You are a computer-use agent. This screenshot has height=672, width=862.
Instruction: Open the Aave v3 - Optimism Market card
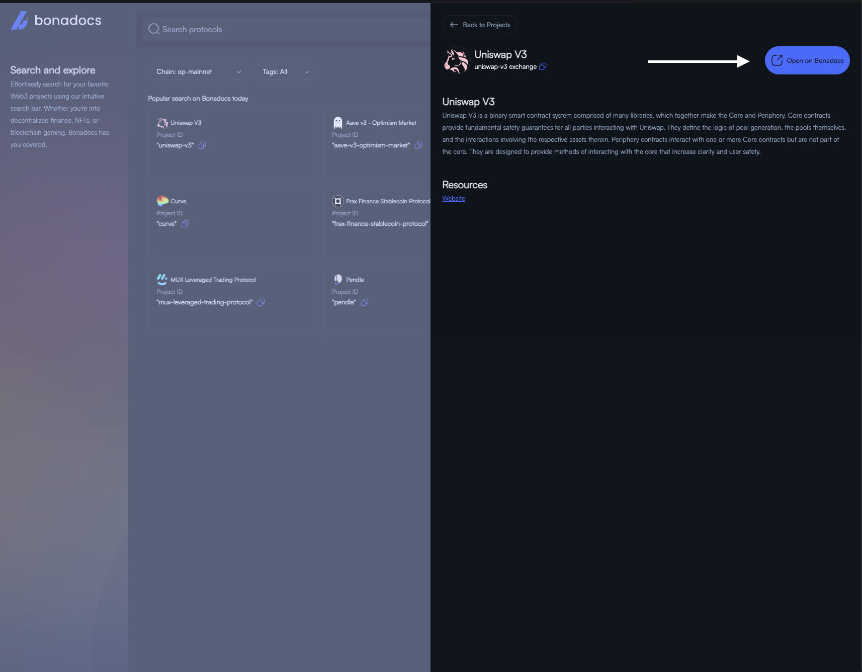(x=377, y=143)
